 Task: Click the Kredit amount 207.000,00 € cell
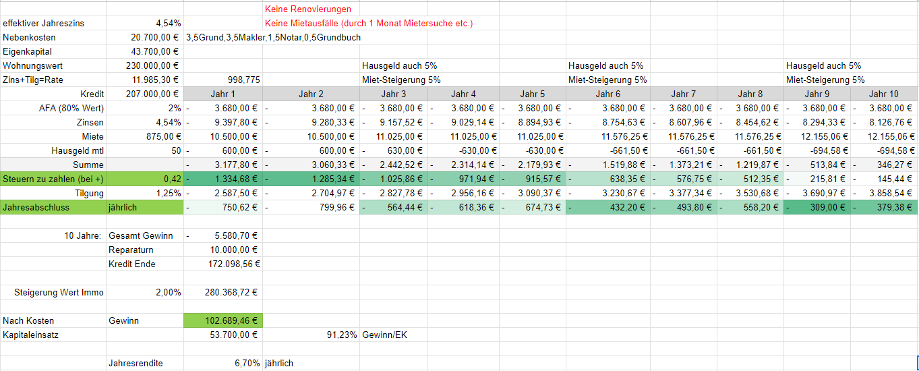[144, 94]
